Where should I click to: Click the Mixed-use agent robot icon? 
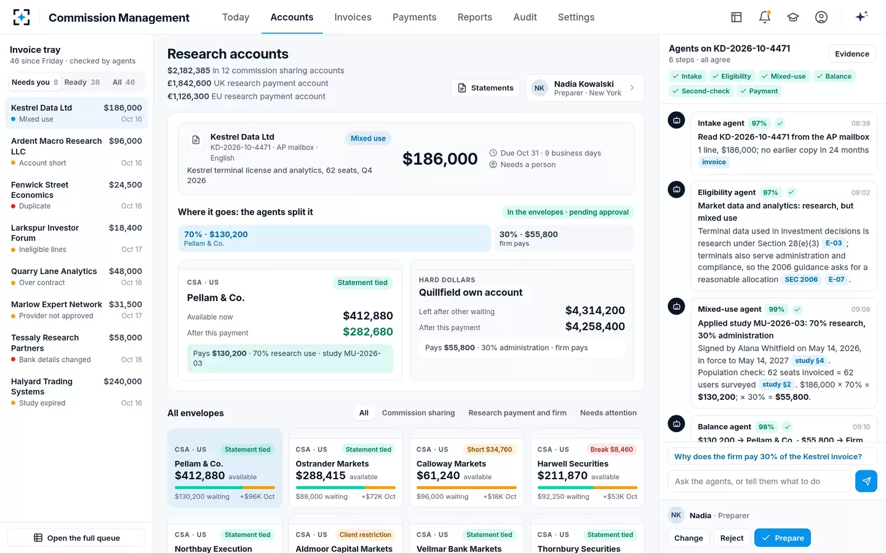tap(676, 306)
